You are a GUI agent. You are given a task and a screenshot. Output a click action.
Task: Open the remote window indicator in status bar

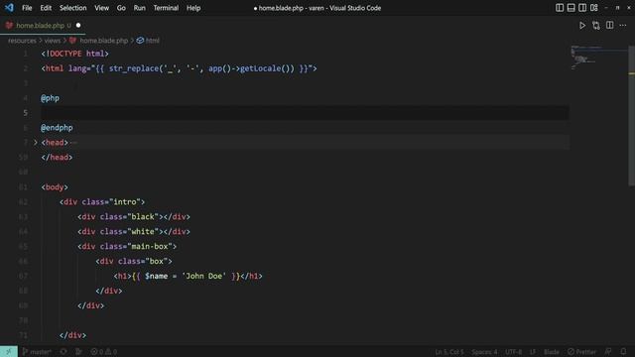coord(9,351)
